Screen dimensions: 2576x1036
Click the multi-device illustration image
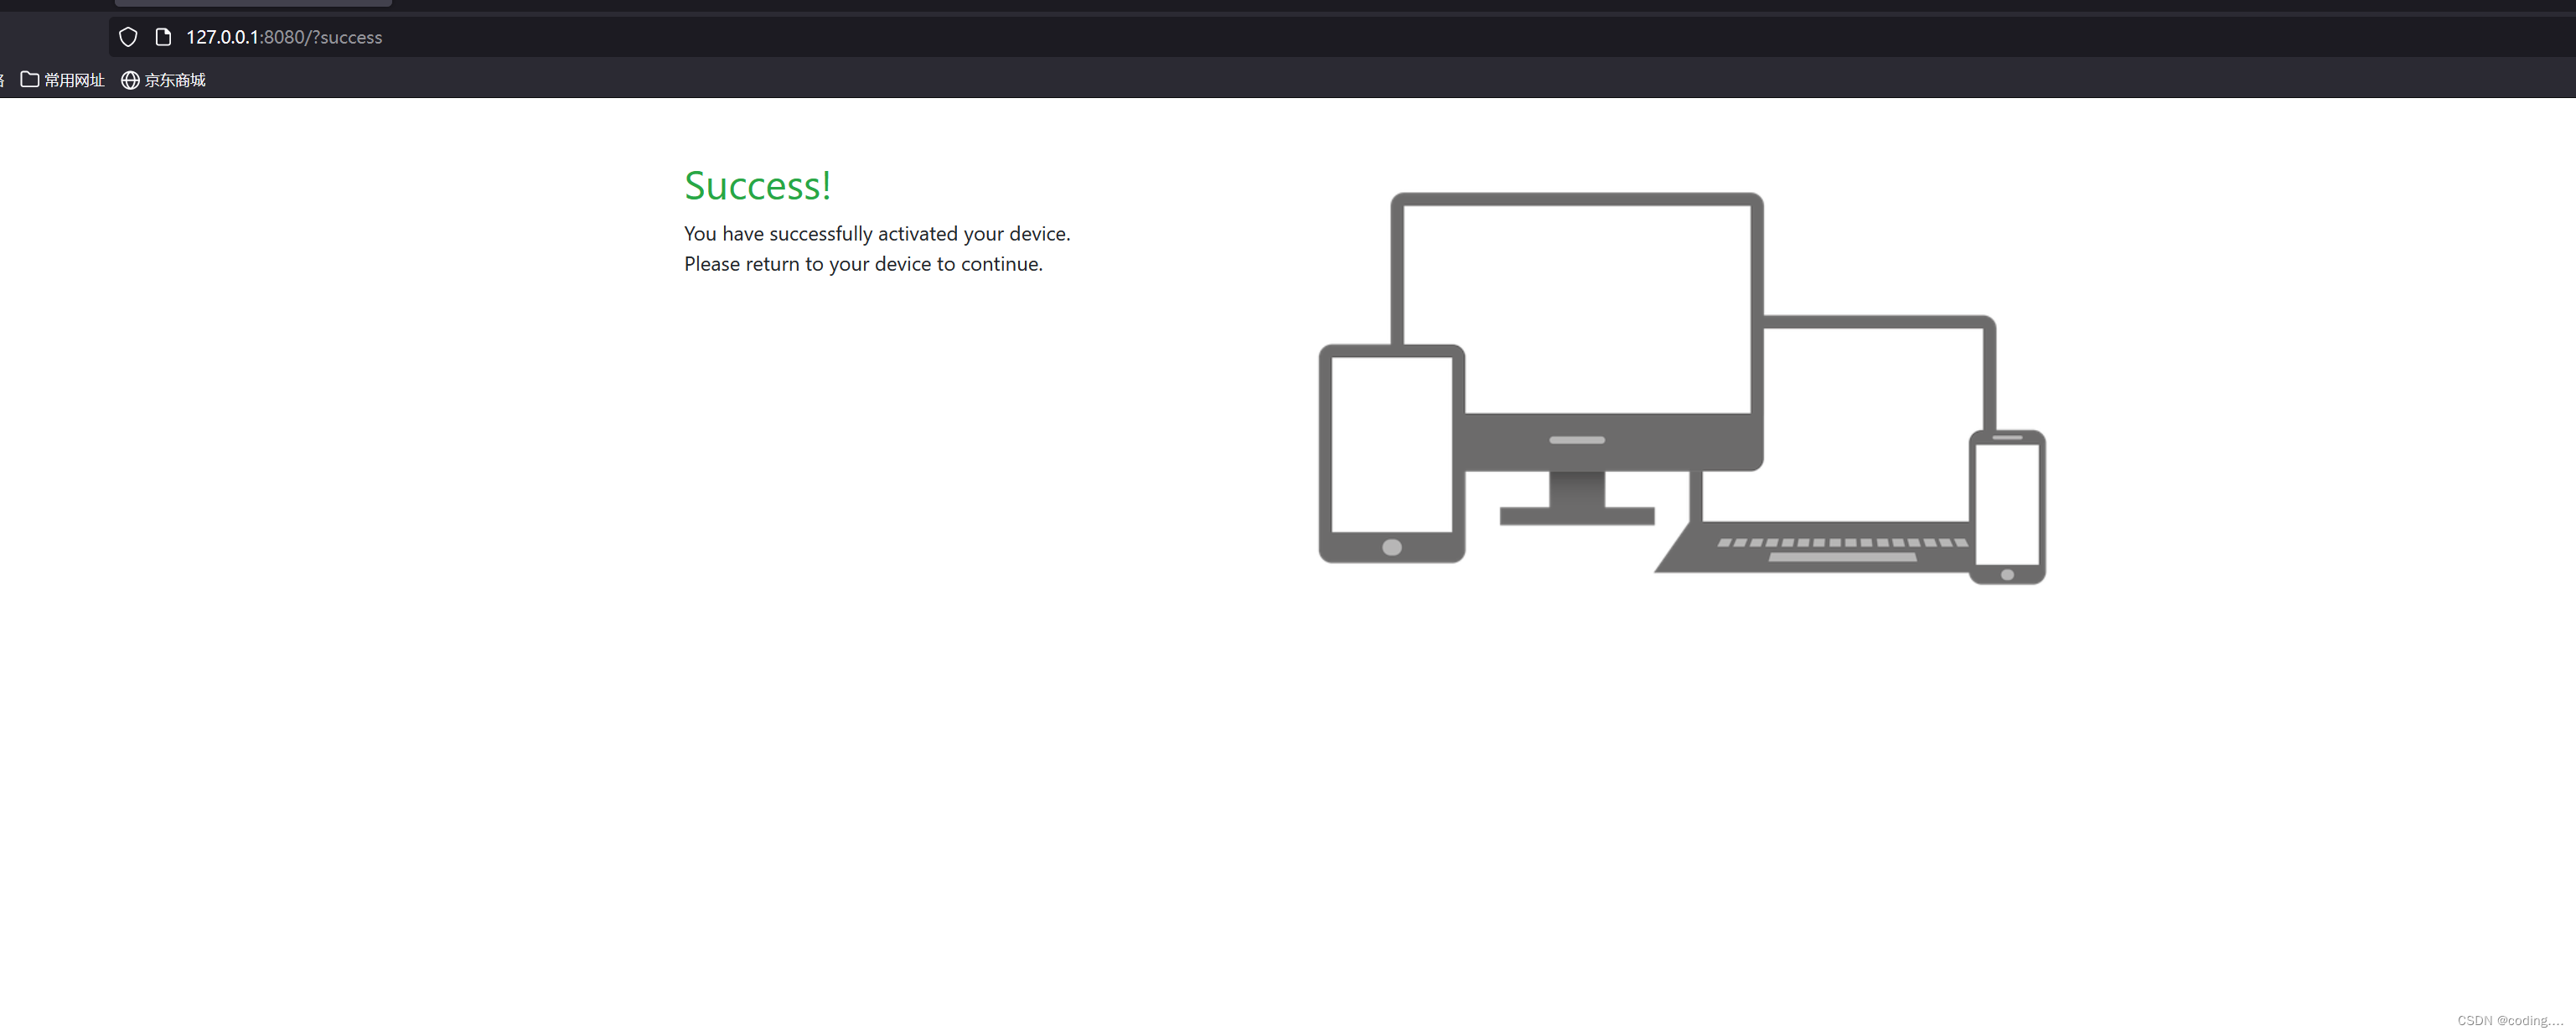[1682, 388]
